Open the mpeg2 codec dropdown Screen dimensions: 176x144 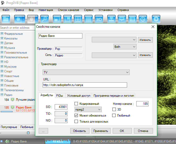click(88, 109)
